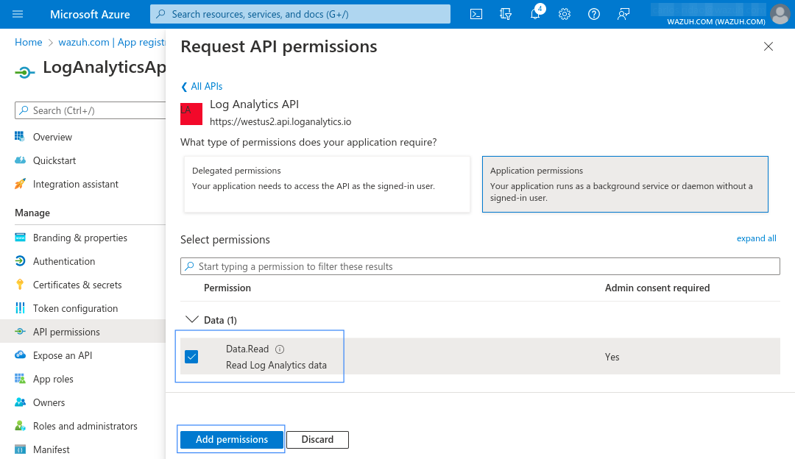This screenshot has height=459, width=795.
Task: Click the Log Analytics API URL text
Action: click(x=280, y=121)
